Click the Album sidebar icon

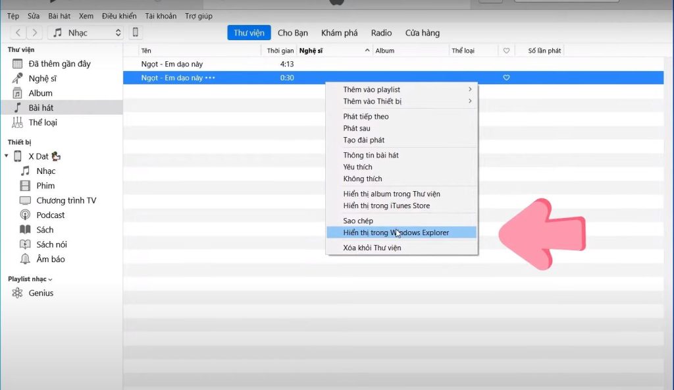click(x=17, y=93)
